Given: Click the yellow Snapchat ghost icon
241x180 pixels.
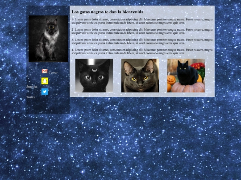Looking at the screenshot, I should click(x=45, y=81).
